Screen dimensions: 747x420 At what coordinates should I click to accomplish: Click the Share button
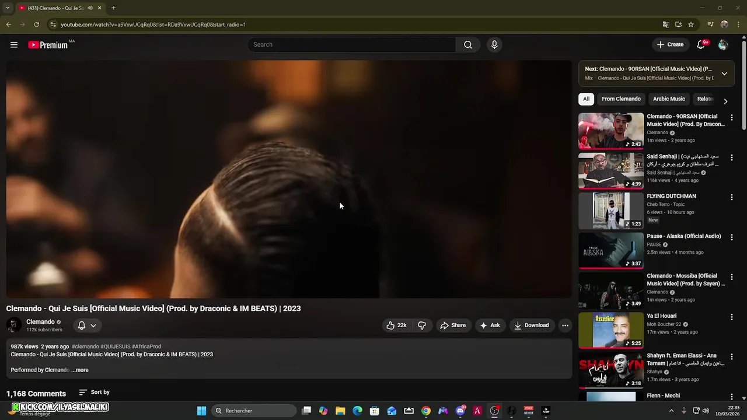tap(453, 325)
